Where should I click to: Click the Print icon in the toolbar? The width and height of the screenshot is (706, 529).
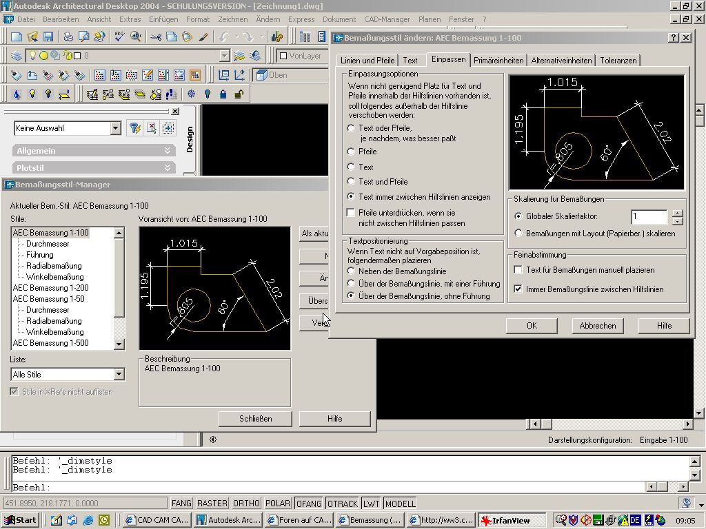[x=68, y=37]
